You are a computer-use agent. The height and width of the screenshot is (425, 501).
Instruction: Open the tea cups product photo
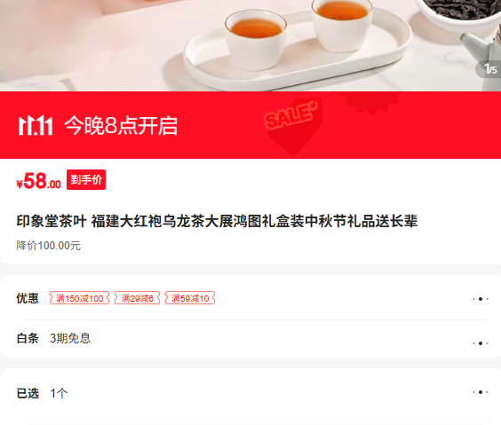[x=250, y=45]
